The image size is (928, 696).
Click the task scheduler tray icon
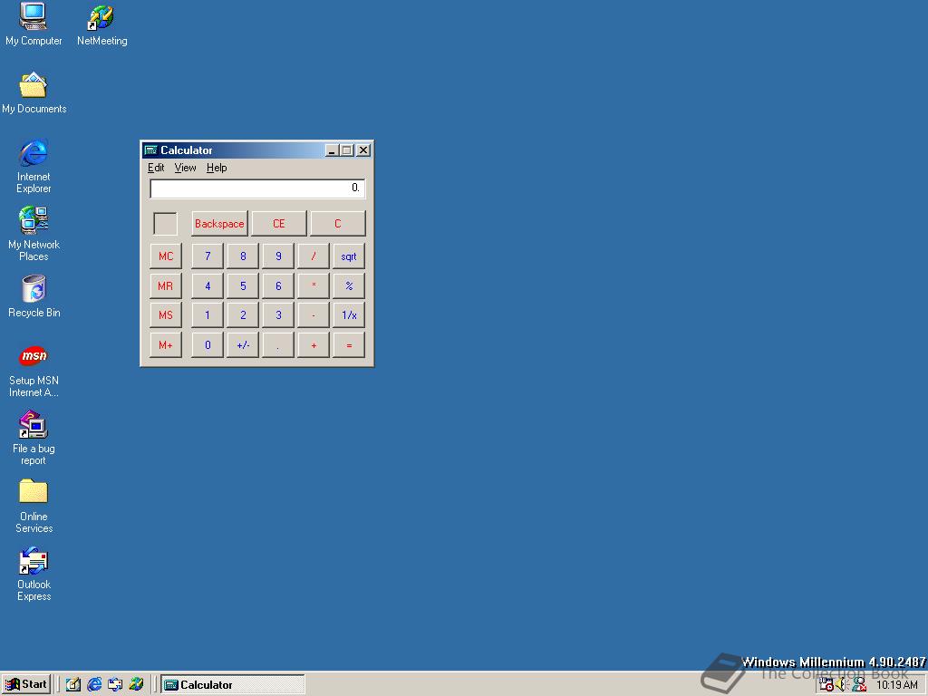tap(826, 685)
